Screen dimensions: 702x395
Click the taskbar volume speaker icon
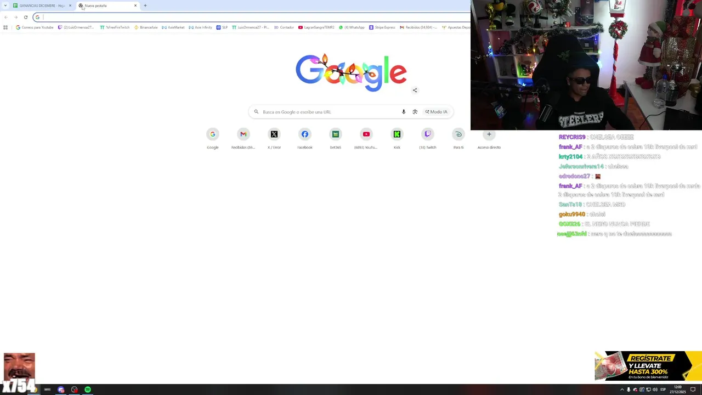[655, 390]
